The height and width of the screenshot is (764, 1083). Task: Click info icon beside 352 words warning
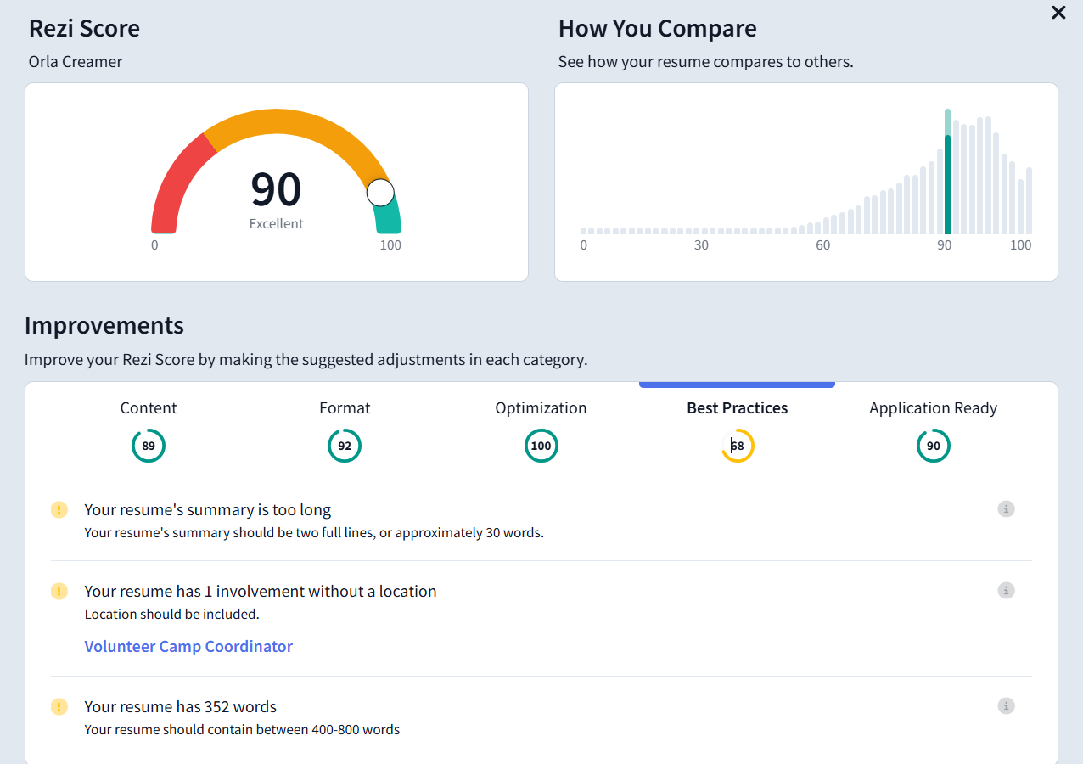[1006, 706]
